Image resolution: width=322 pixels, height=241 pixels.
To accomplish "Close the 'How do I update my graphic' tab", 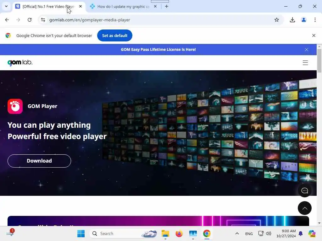I will point(155,6).
